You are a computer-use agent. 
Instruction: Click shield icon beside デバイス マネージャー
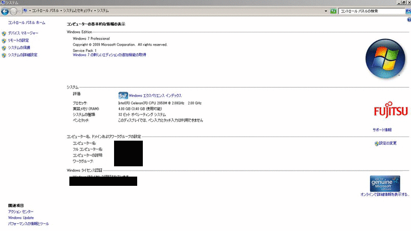pos(4,33)
